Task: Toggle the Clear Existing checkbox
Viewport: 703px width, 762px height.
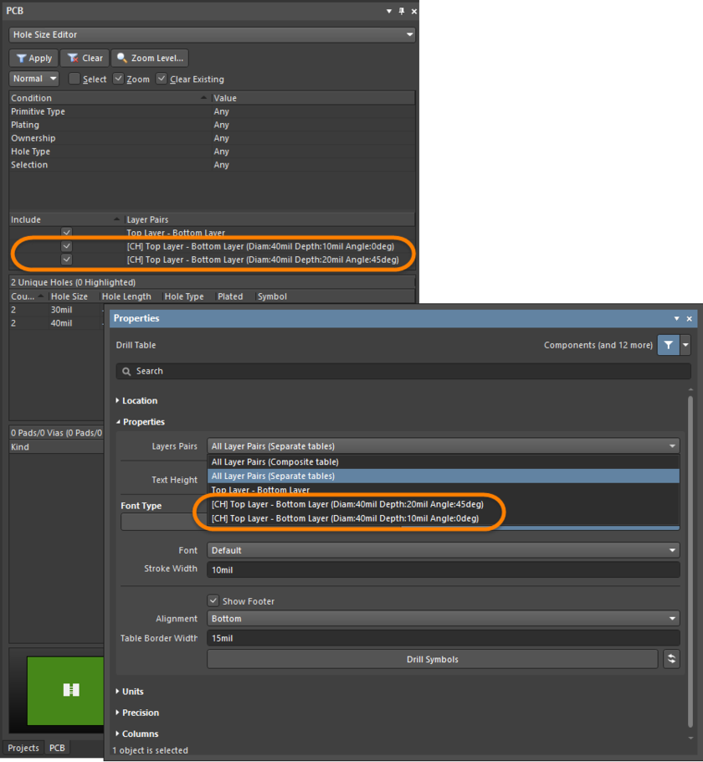Action: [162, 79]
